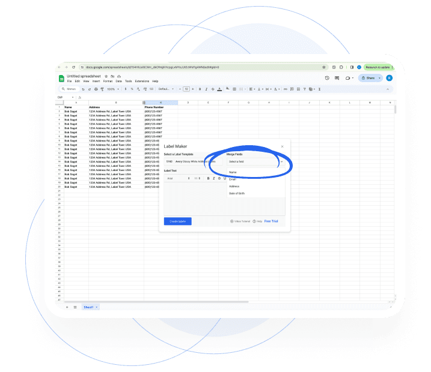Click the Print icon in toolbar
Viewport: 431px width, 372px height.
click(x=96, y=89)
